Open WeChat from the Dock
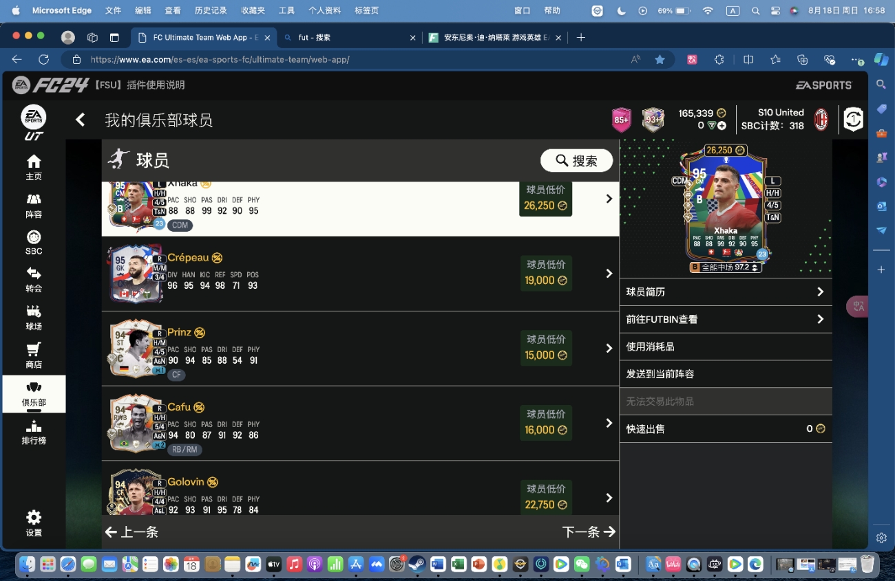The width and height of the screenshot is (895, 581). click(x=582, y=564)
